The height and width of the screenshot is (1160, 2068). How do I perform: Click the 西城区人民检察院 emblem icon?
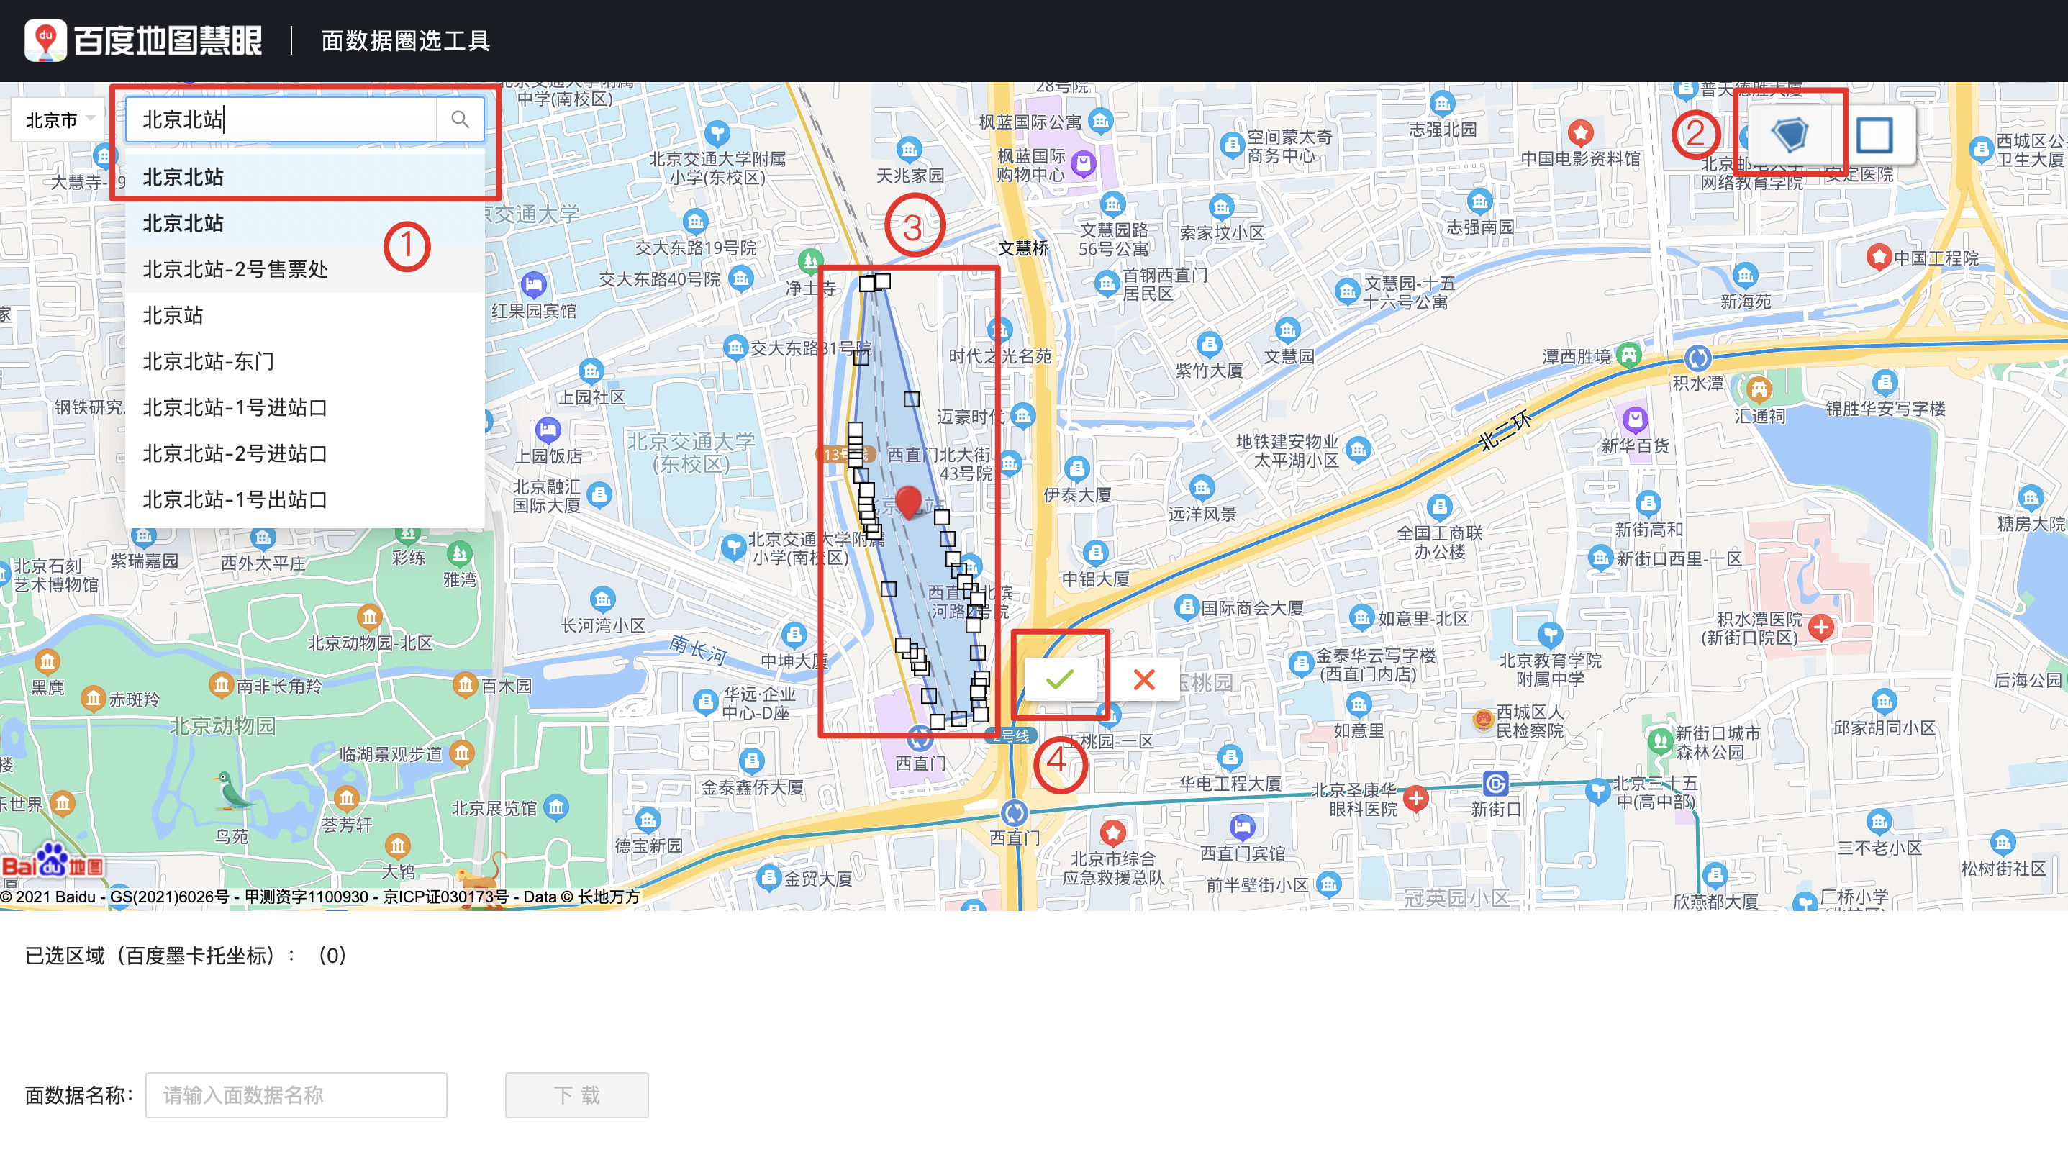point(1483,720)
